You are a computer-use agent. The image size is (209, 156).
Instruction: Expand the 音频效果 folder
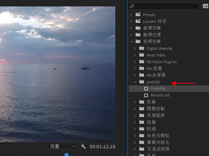click(131, 28)
